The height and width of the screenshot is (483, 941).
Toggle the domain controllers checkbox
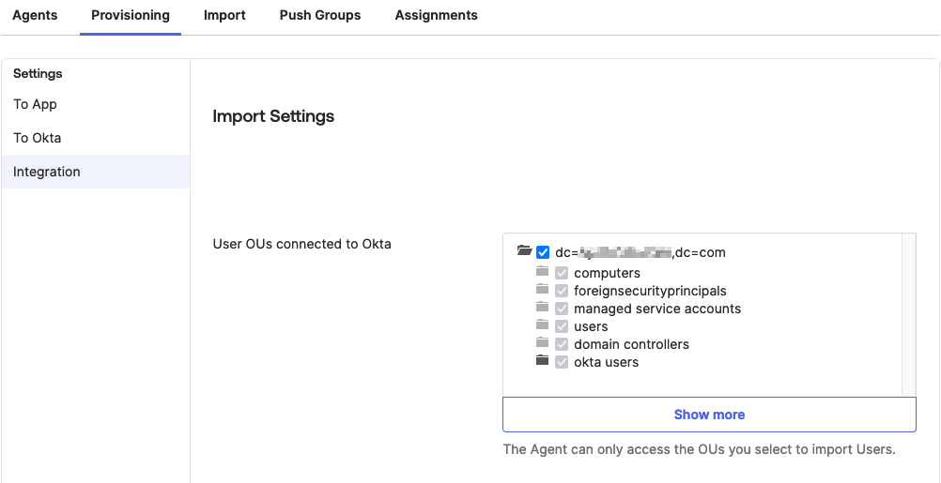tap(562, 344)
